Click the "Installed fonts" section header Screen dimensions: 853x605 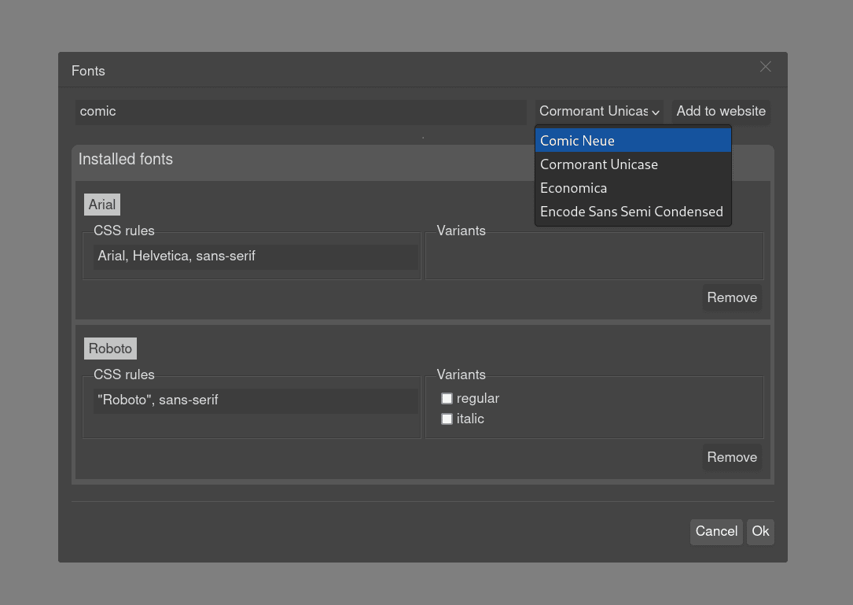(125, 159)
